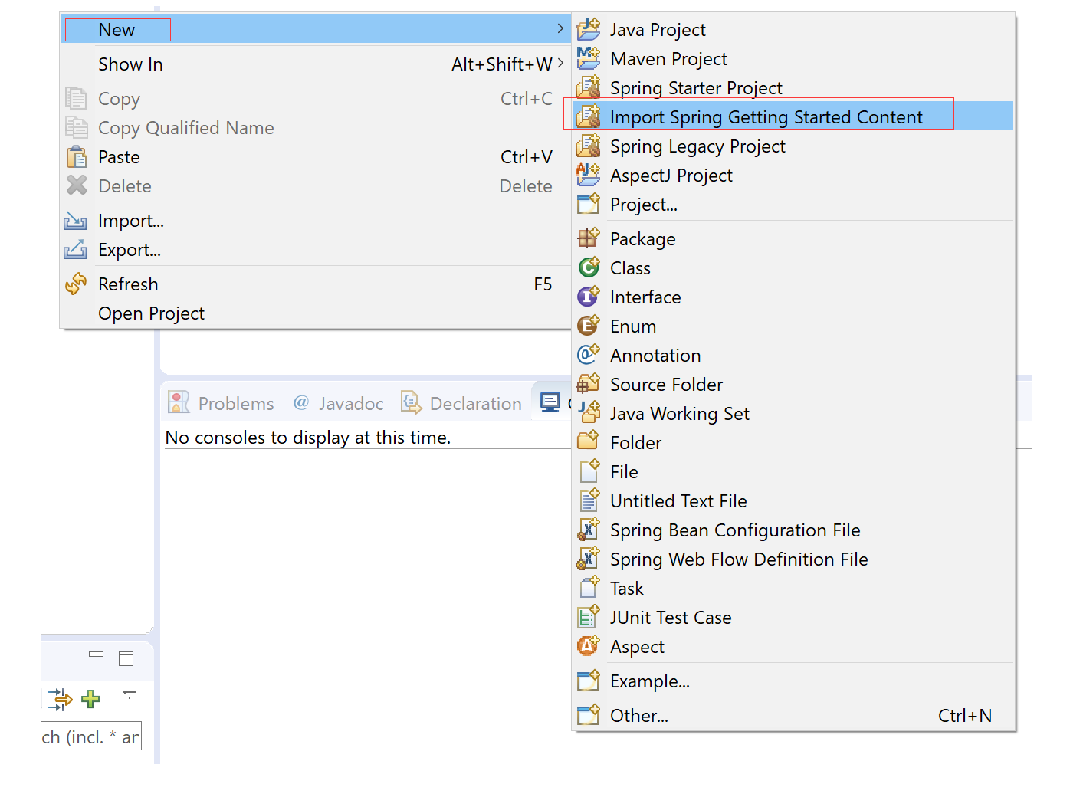Click the Source Folder icon
This screenshot has height=807, width=1070.
click(x=589, y=384)
